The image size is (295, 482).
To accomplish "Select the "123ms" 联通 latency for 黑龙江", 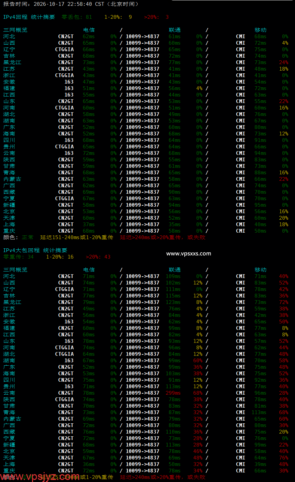I will pyautogui.click(x=173, y=302).
